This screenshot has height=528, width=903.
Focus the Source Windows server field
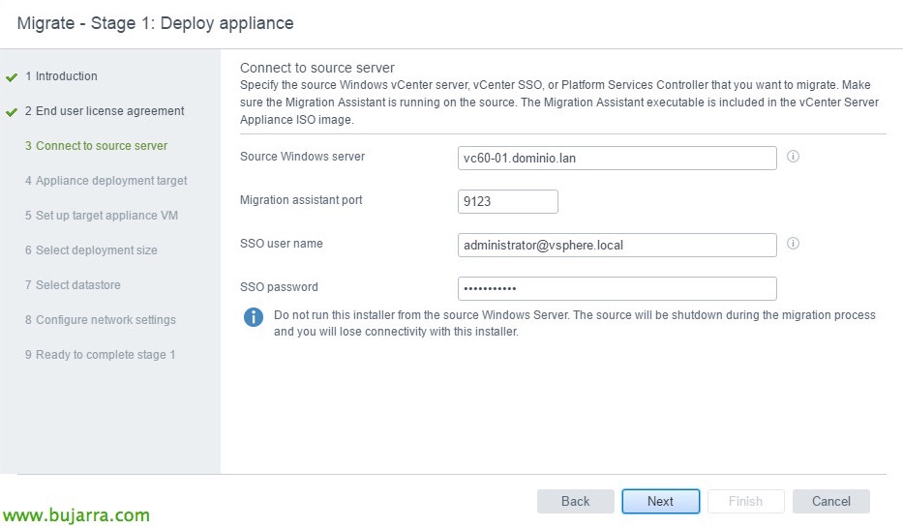(x=617, y=158)
